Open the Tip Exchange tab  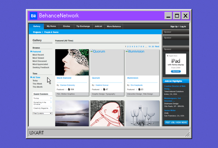click(x=83, y=26)
